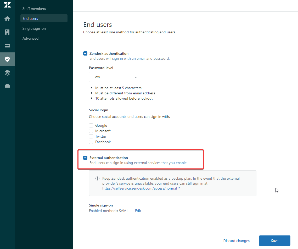Open Single sign-on menu item
Image resolution: width=298 pixels, height=249 pixels.
[34, 28]
